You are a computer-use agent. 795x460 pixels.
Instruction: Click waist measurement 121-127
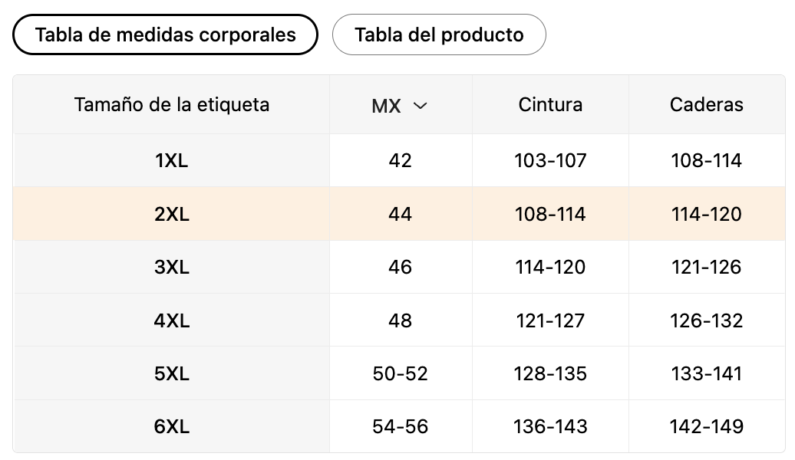click(x=550, y=320)
